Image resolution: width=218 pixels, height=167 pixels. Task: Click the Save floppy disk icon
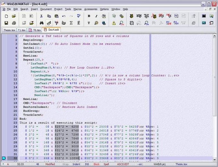tap(6, 23)
